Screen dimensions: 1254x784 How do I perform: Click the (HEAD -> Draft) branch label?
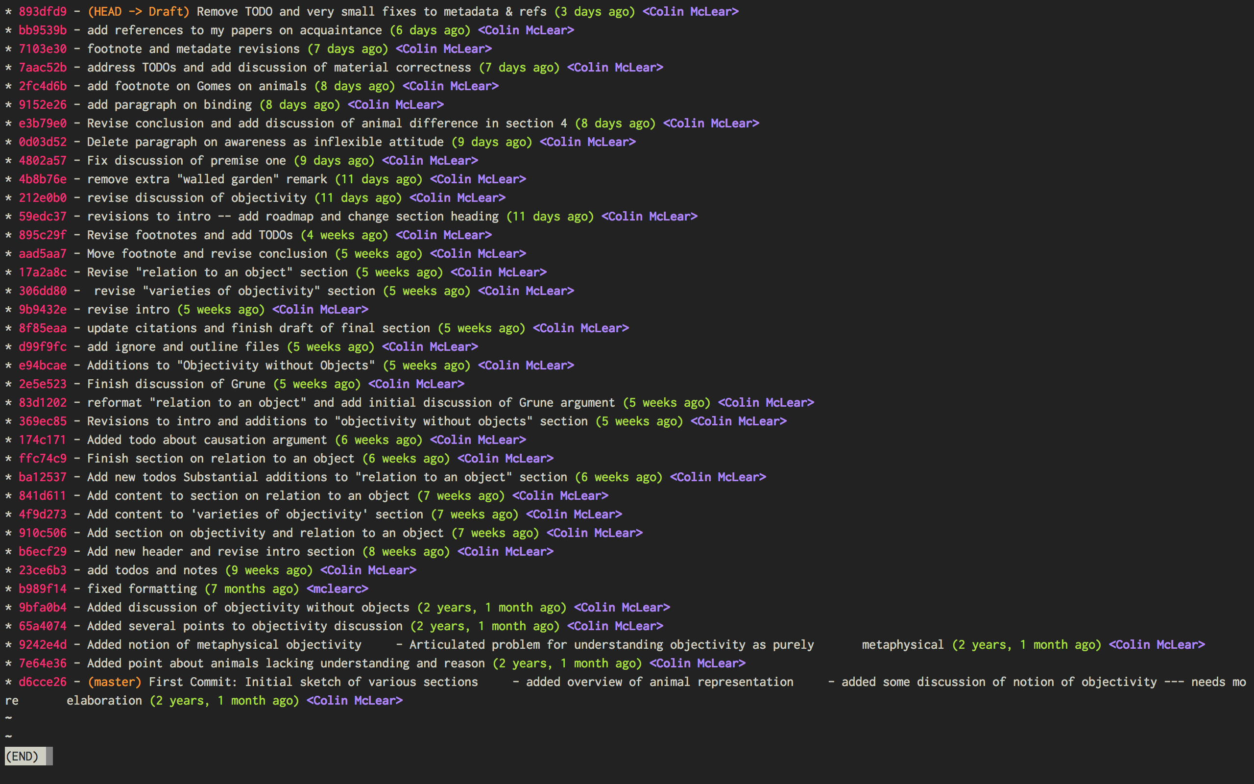click(138, 11)
